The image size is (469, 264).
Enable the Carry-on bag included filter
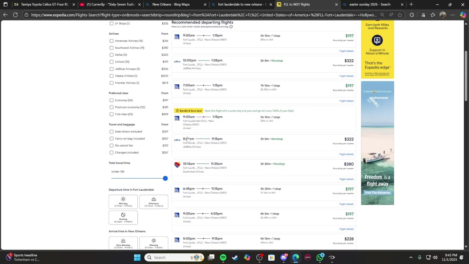pos(111,139)
